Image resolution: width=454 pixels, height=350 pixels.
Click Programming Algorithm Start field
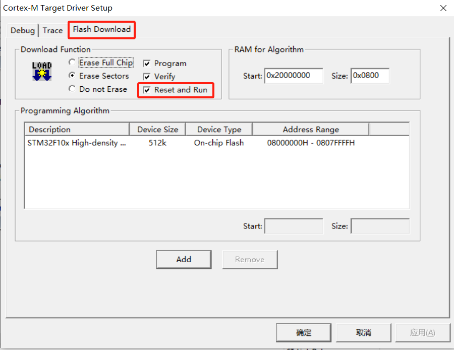(294, 226)
